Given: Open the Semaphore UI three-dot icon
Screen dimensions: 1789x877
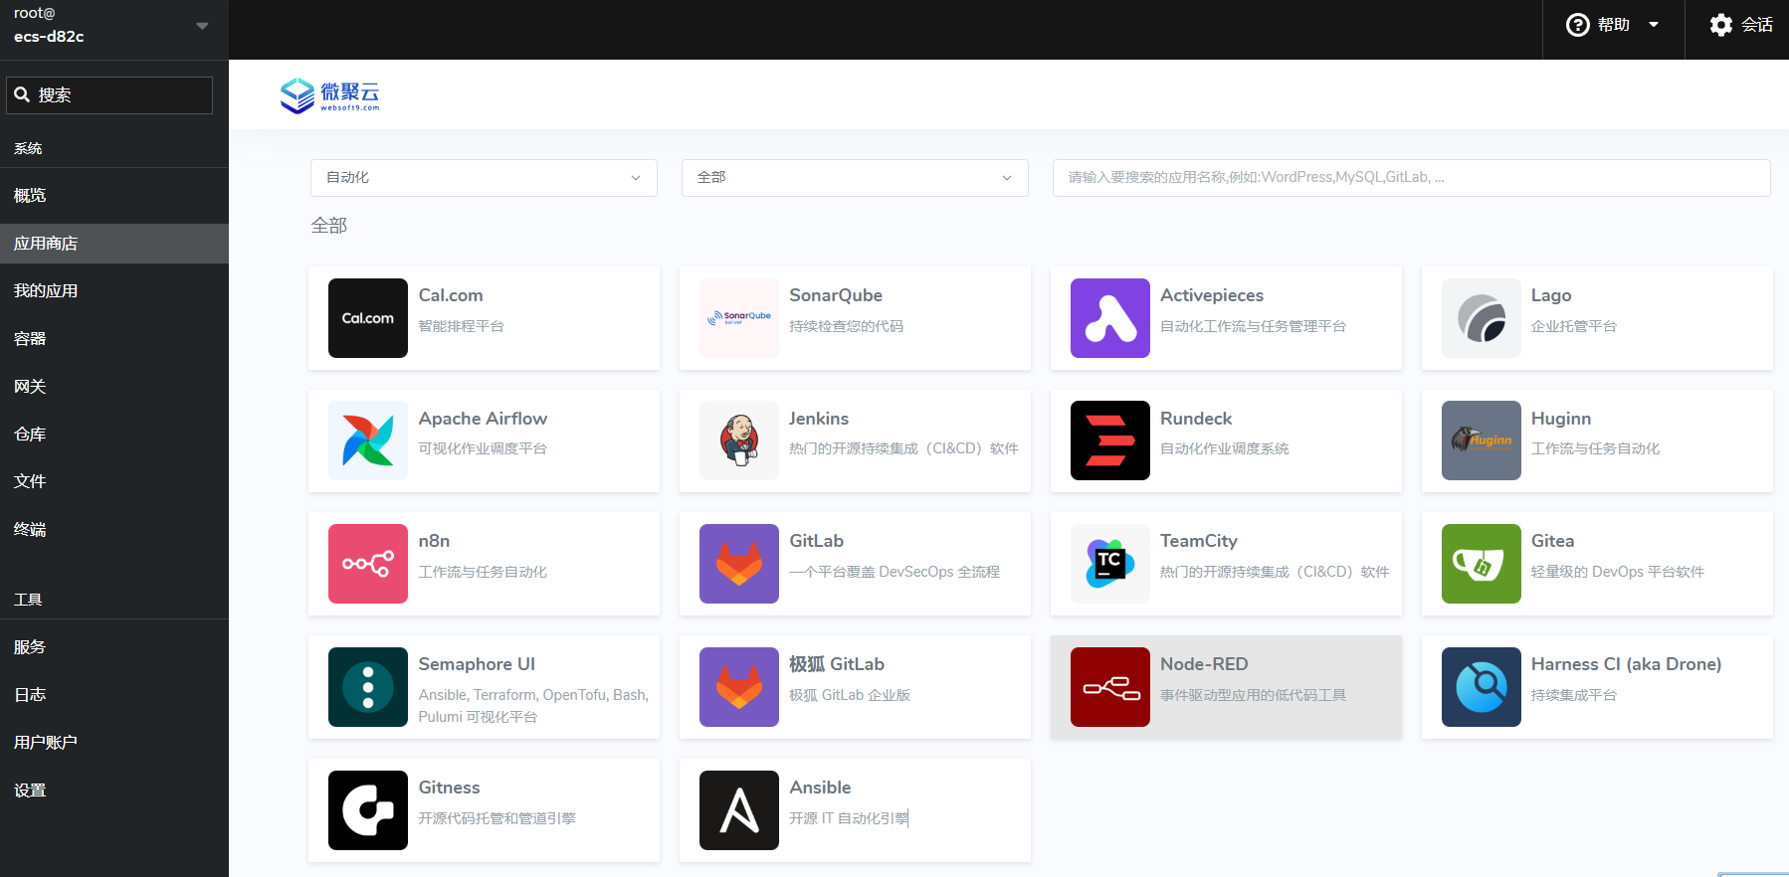Looking at the screenshot, I should coord(367,687).
